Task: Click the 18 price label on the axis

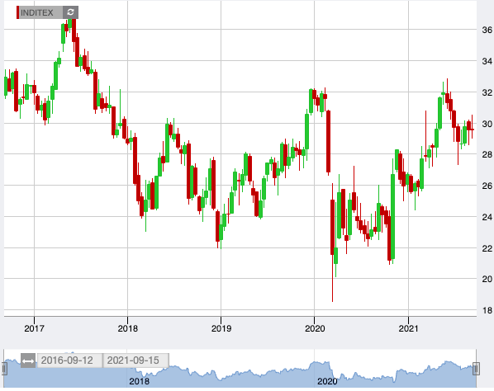Action: coord(487,310)
